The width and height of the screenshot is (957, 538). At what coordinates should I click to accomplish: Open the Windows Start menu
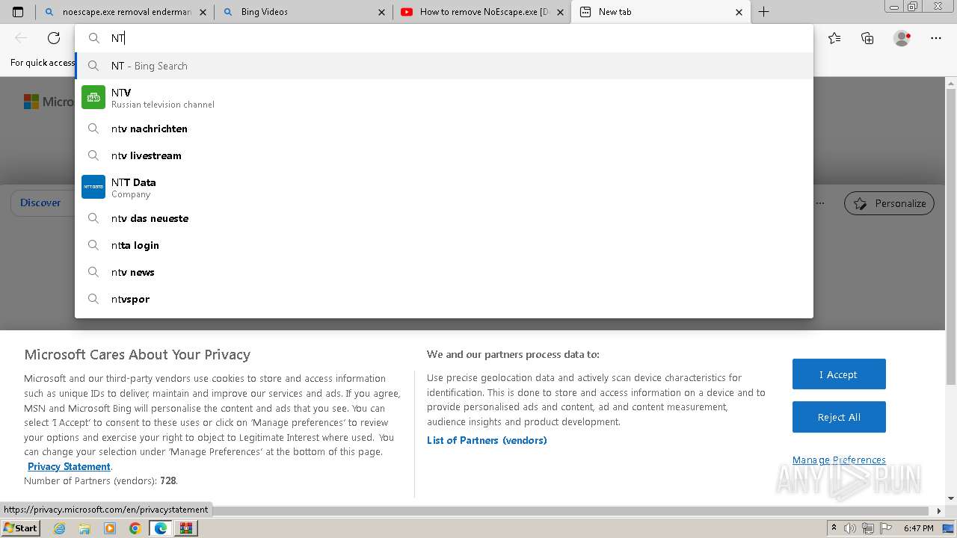click(21, 528)
